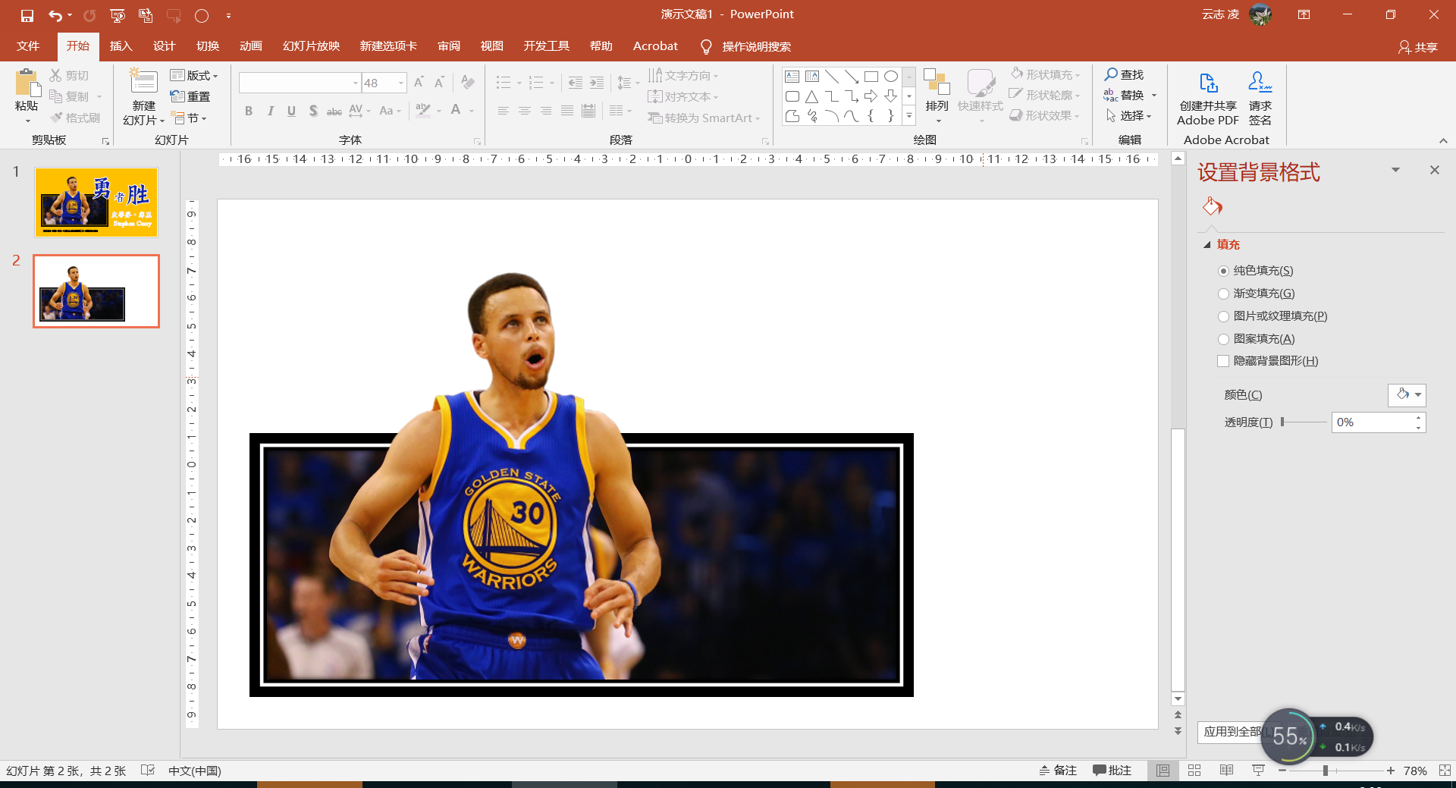Click the zoom slider in status bar
The width and height of the screenshot is (1456, 788).
(1335, 771)
